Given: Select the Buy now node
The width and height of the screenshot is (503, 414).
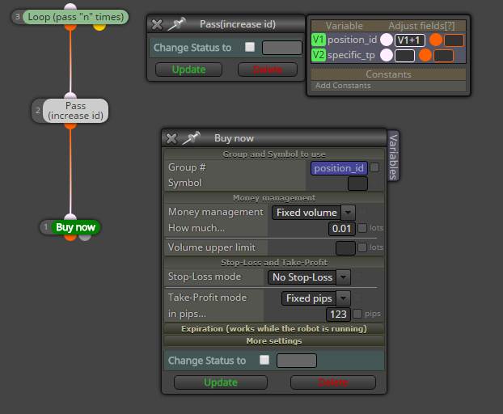Looking at the screenshot, I should click(76, 227).
